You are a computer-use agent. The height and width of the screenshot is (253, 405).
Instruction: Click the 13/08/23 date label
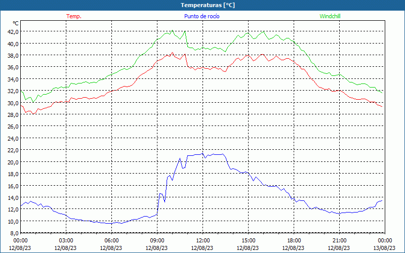pyautogui.click(x=384, y=248)
